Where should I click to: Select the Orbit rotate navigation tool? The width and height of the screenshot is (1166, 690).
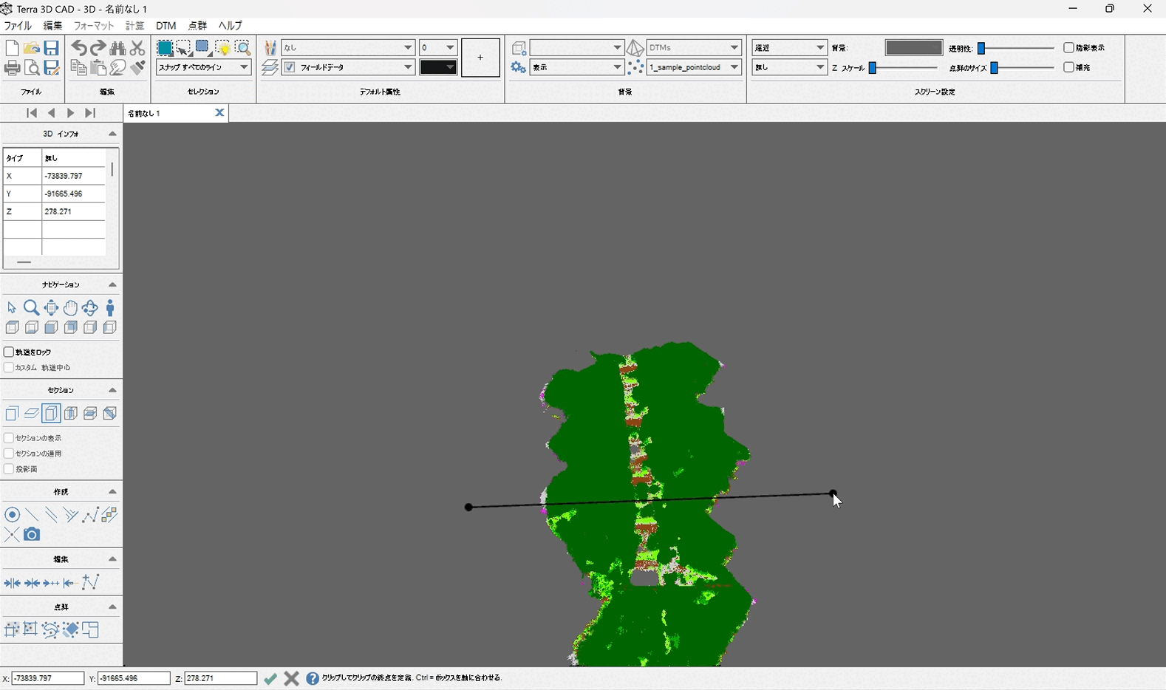pos(90,307)
